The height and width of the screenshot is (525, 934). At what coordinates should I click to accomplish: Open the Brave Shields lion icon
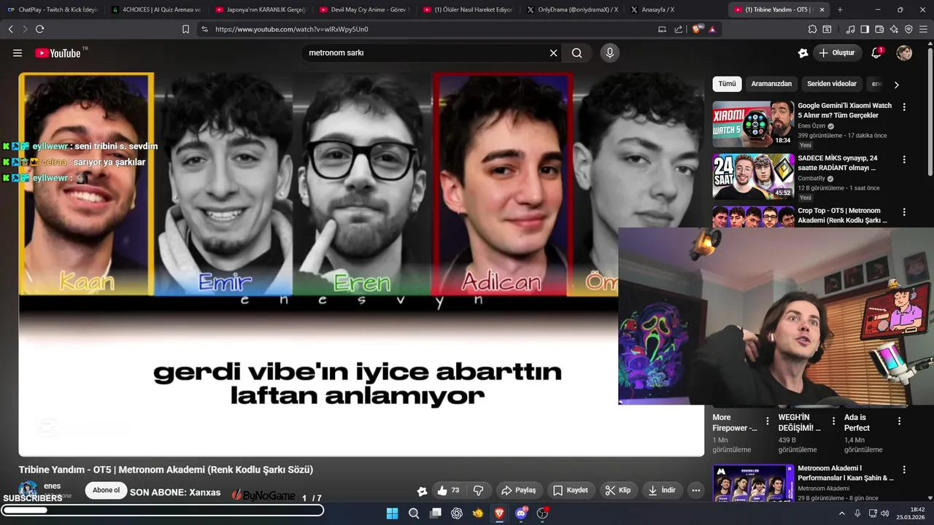tap(697, 29)
